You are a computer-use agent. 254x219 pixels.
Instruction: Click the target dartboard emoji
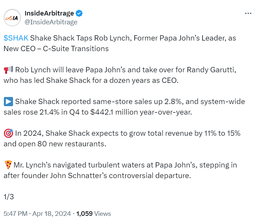tap(8, 133)
